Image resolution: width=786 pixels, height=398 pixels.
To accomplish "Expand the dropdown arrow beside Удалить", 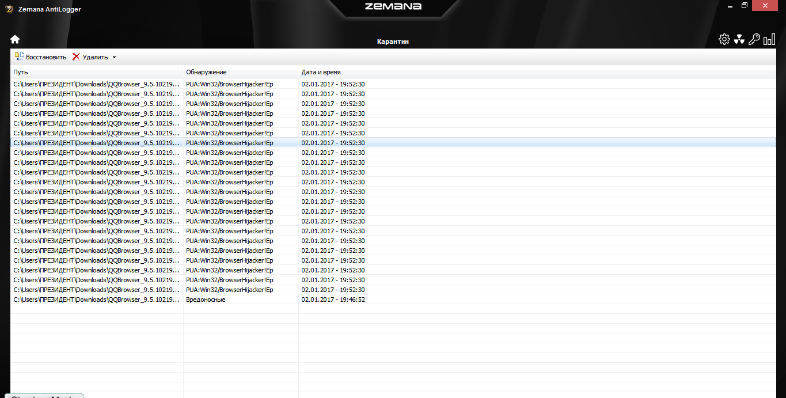I will 114,58.
